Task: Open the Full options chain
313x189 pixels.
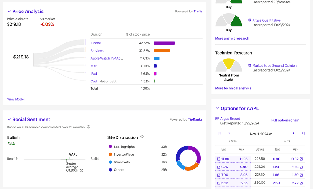Action: pos(285,120)
